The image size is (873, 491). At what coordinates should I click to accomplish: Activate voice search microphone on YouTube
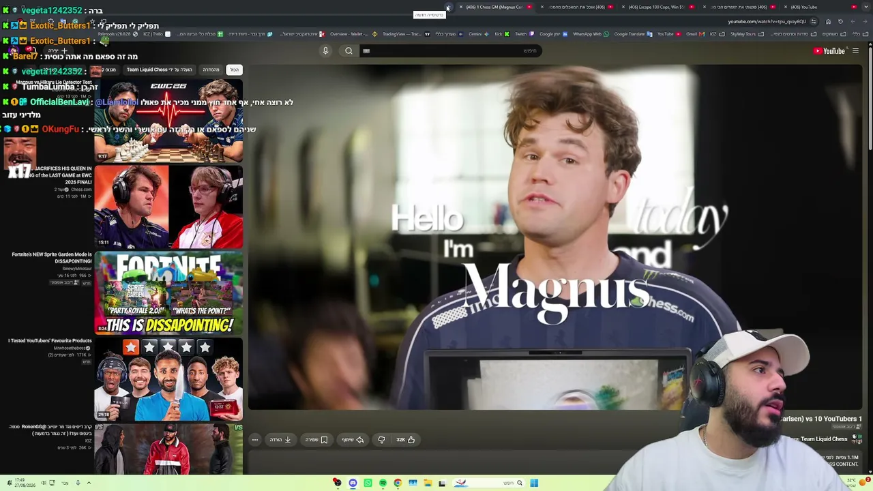[325, 50]
